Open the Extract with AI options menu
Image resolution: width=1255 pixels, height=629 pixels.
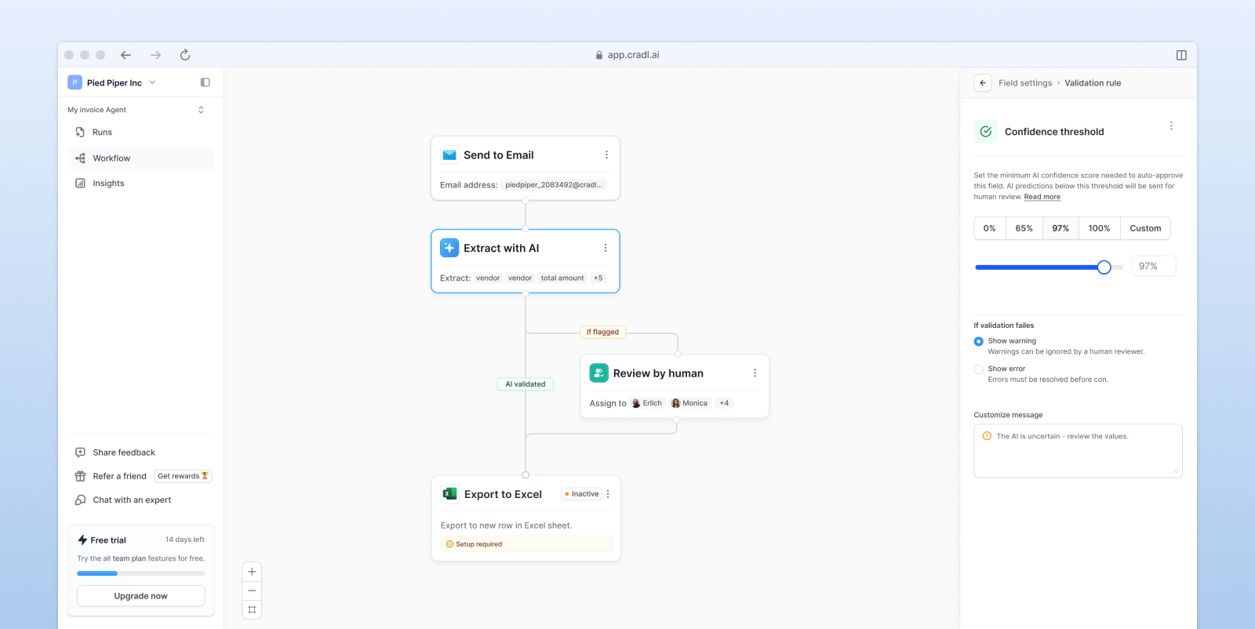coord(606,248)
